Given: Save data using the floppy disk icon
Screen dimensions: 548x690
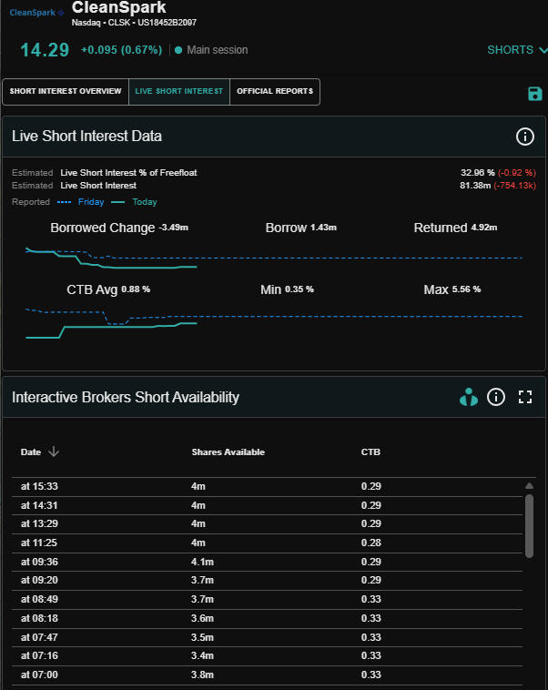Looking at the screenshot, I should pyautogui.click(x=534, y=94).
